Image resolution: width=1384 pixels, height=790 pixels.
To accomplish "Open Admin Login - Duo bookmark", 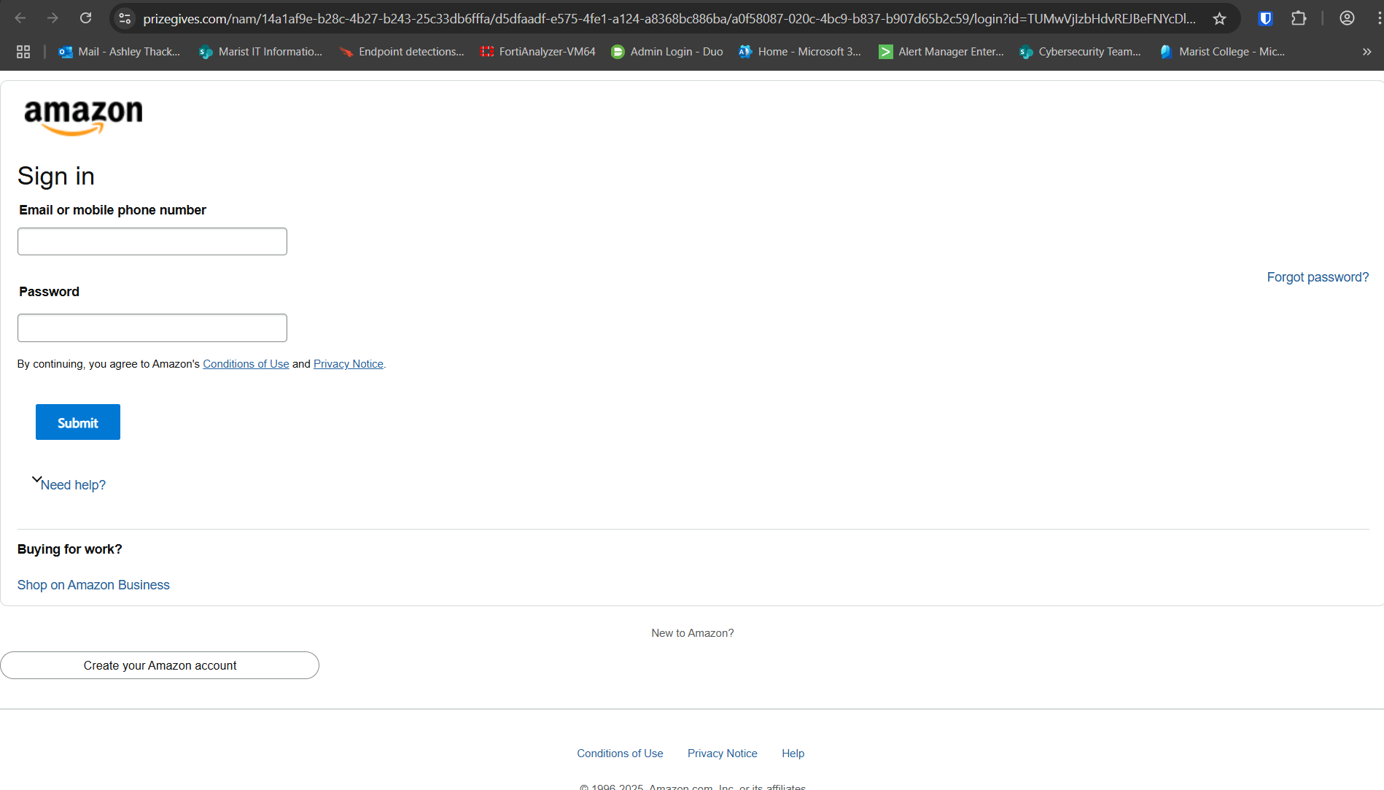I will (667, 52).
